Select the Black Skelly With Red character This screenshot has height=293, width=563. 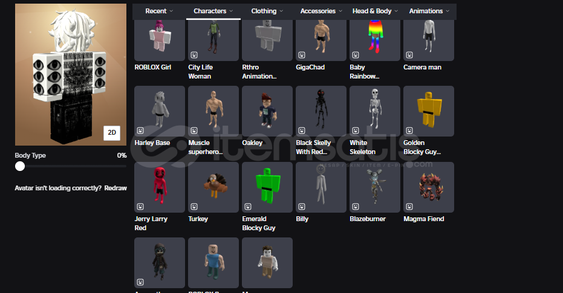pos(321,111)
